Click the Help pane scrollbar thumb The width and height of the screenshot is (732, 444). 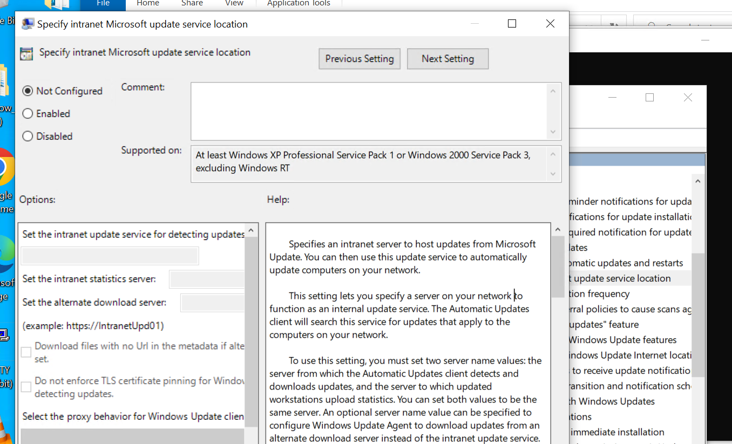[x=558, y=268]
